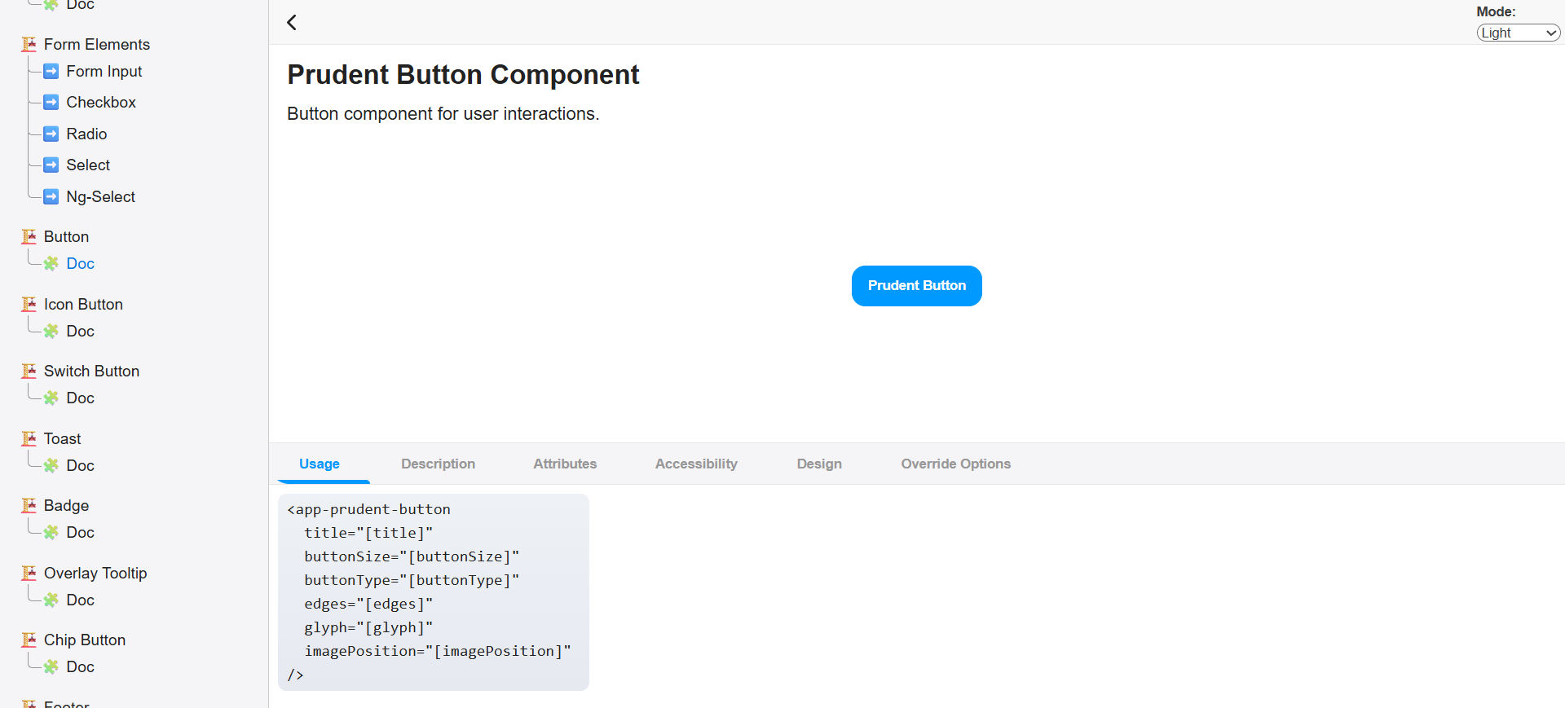Open the Doc link under Chip Button

[81, 666]
